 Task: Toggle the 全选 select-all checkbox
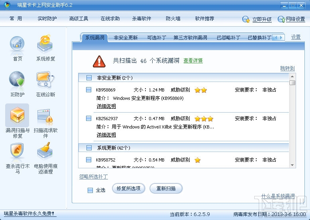pyautogui.click(x=90, y=190)
